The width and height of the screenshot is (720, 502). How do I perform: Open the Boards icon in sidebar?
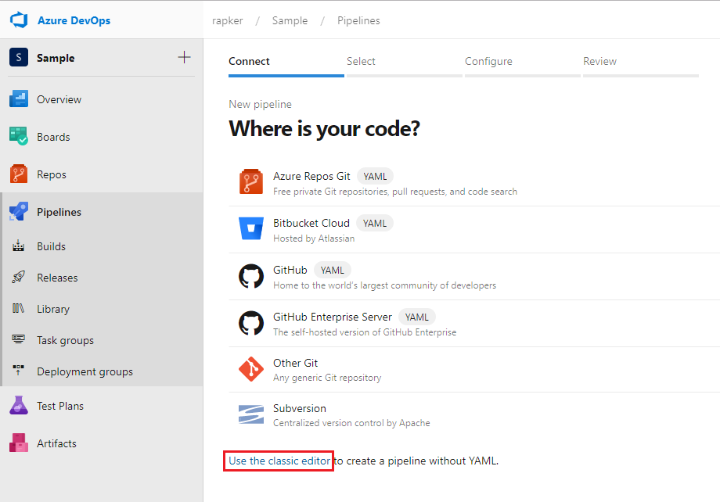[x=19, y=136]
